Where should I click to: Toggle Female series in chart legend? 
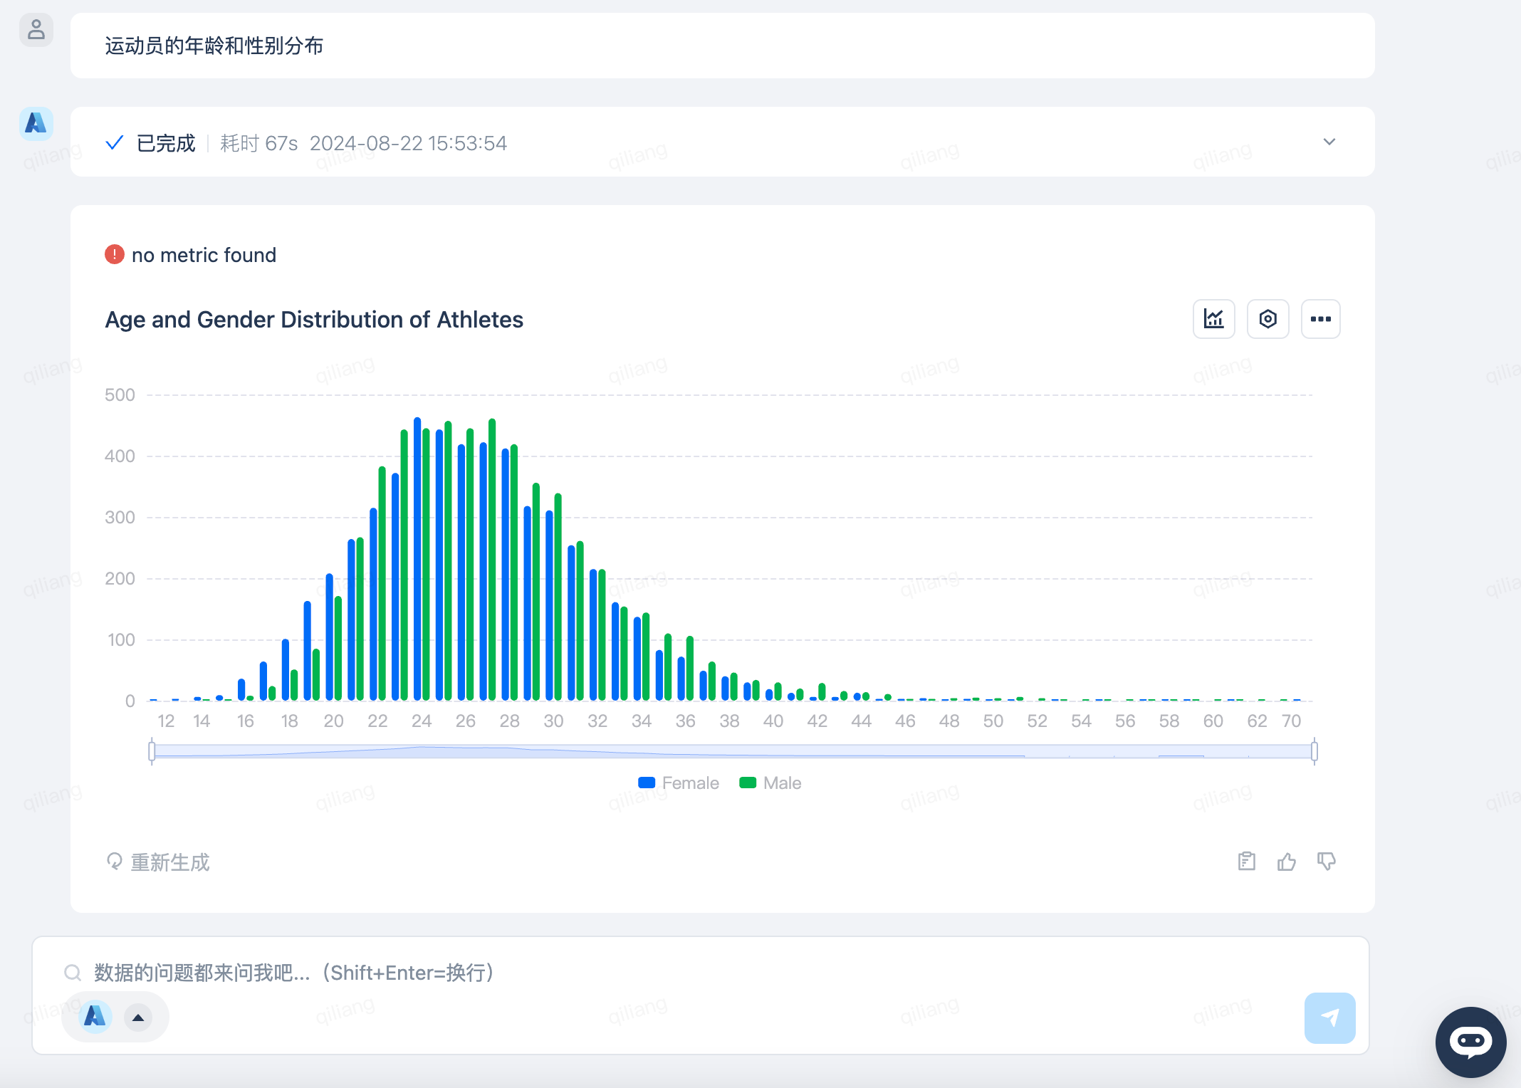pyautogui.click(x=679, y=783)
